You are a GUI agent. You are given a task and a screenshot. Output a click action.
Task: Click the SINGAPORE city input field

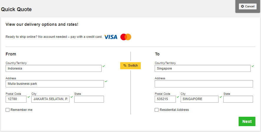coord(199,99)
